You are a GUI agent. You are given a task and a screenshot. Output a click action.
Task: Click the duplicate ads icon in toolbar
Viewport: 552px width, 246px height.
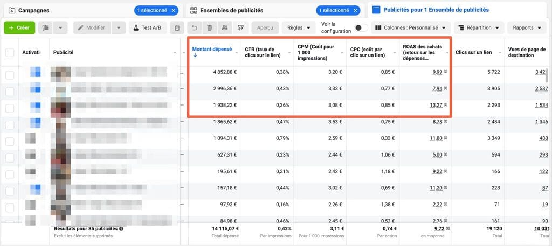coord(45,28)
